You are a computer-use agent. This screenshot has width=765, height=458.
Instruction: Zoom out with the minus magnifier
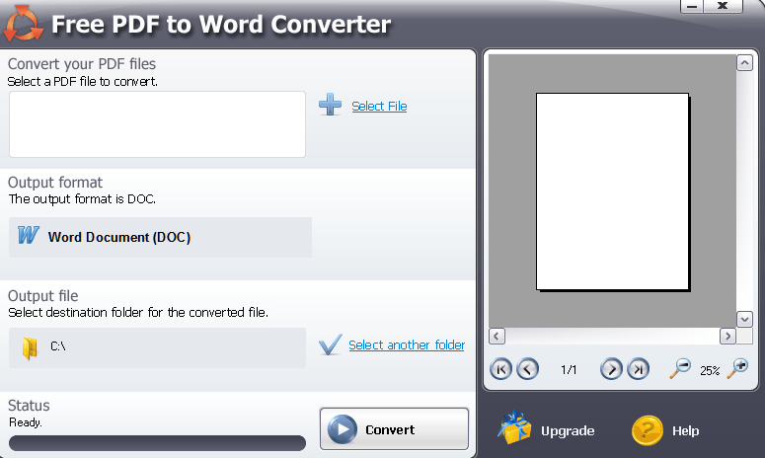[680, 368]
